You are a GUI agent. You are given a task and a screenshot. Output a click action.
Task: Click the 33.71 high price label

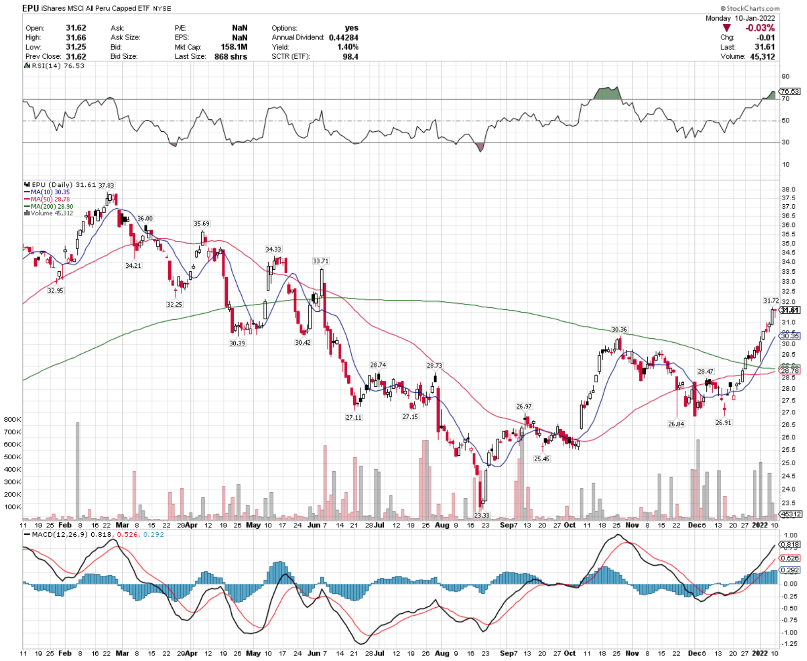coord(321,261)
